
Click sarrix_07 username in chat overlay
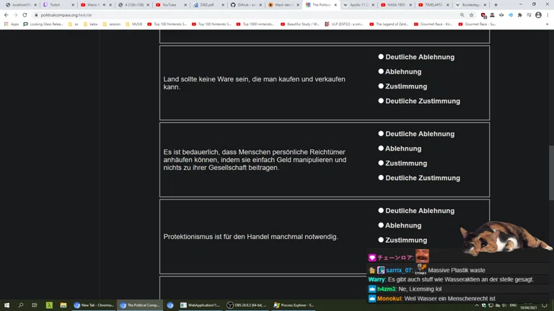point(399,270)
